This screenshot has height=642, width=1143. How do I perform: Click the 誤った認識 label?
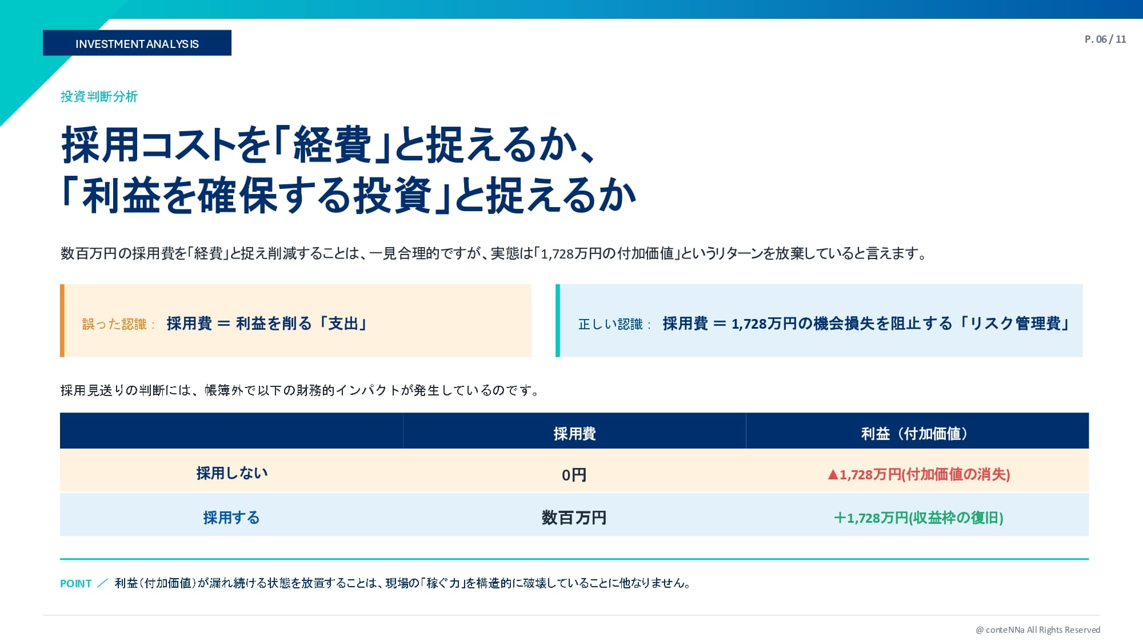click(x=118, y=324)
